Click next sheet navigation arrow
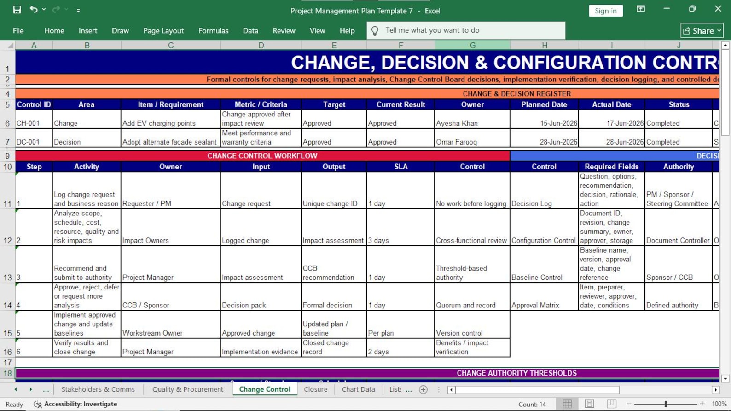The height and width of the screenshot is (411, 731). [31, 389]
